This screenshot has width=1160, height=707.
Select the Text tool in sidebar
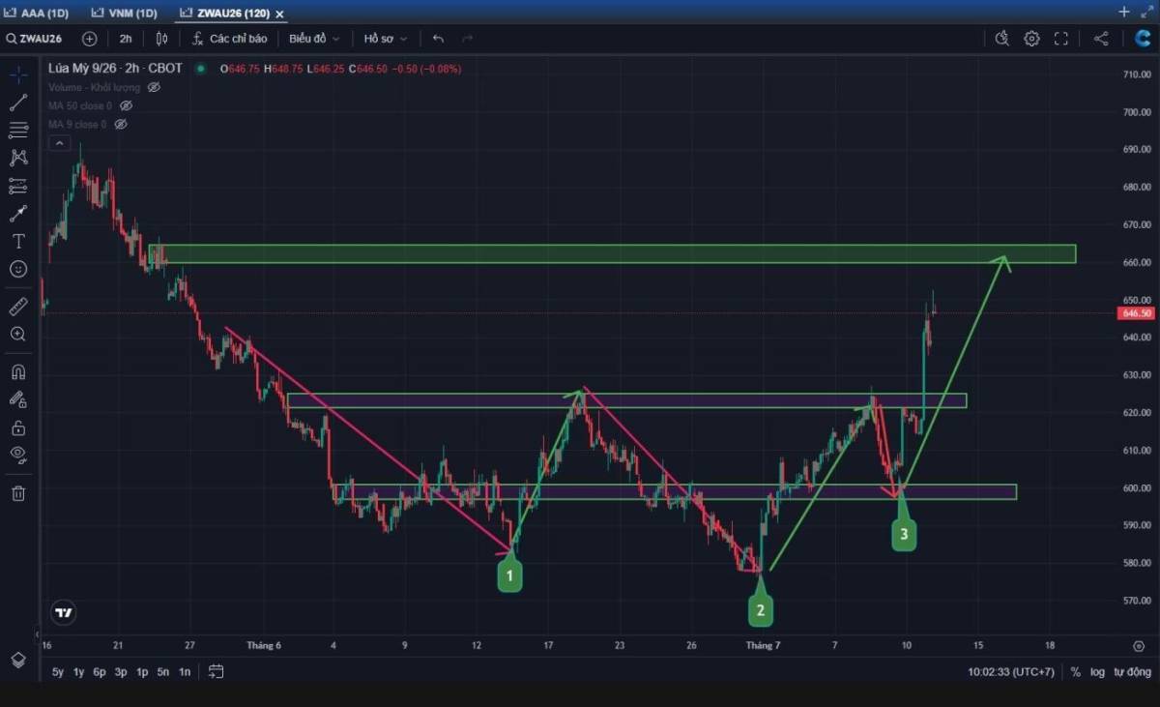18,242
